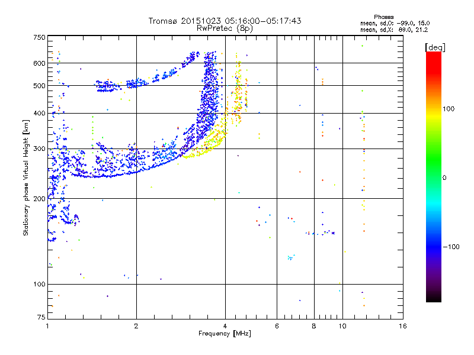Click the subtitle 'RwPretec (8p)'
Image resolution: width=474 pixels, height=355 pixels.
click(x=225, y=28)
